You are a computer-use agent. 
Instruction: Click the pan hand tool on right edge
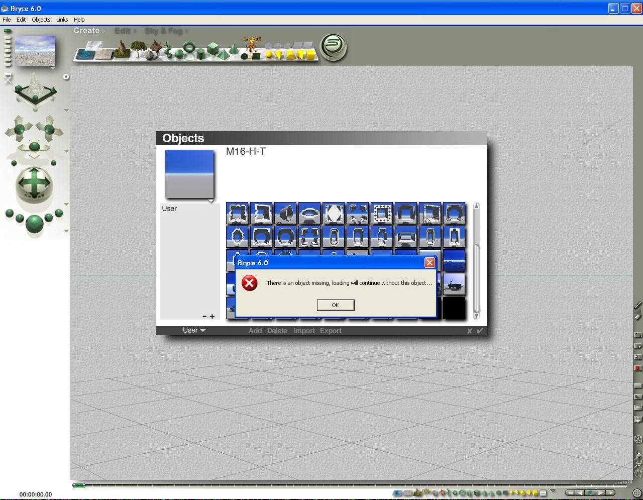tap(638, 473)
